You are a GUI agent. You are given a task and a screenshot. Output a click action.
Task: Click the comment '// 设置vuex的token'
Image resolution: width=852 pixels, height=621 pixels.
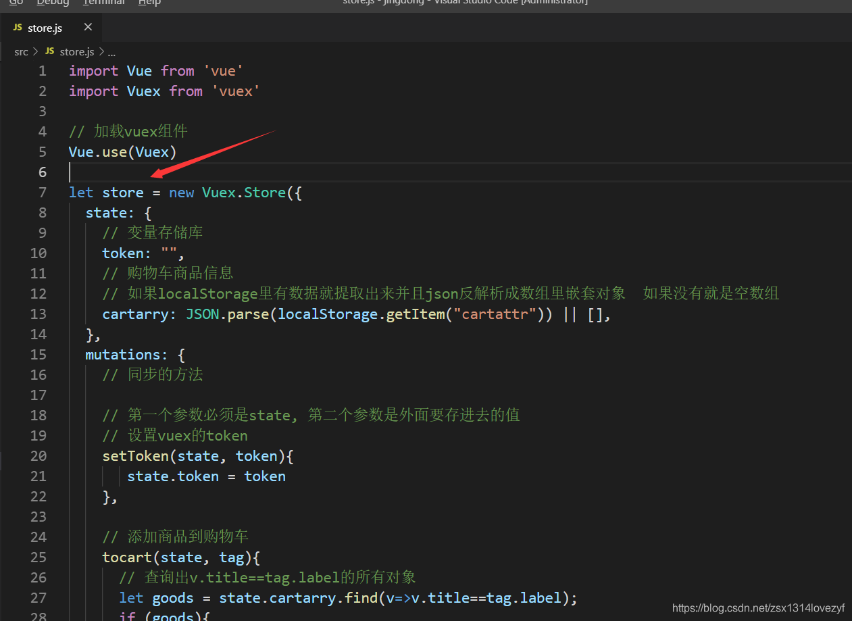pos(175,436)
